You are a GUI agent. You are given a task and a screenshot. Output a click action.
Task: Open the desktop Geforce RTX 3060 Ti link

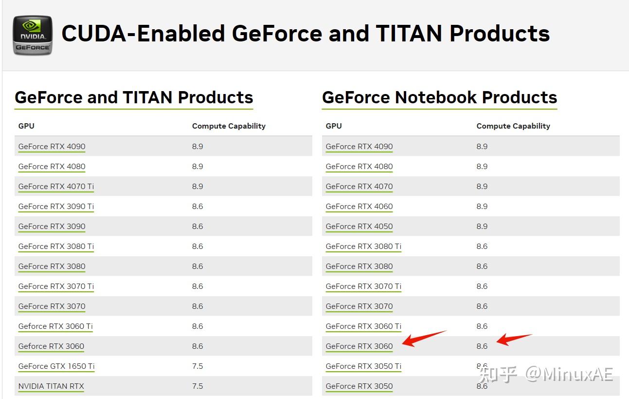[x=55, y=326]
